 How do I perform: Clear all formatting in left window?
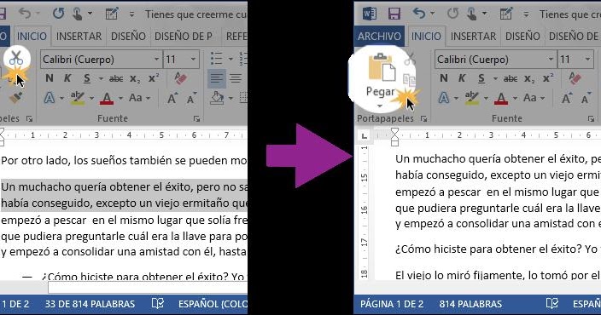point(180,78)
